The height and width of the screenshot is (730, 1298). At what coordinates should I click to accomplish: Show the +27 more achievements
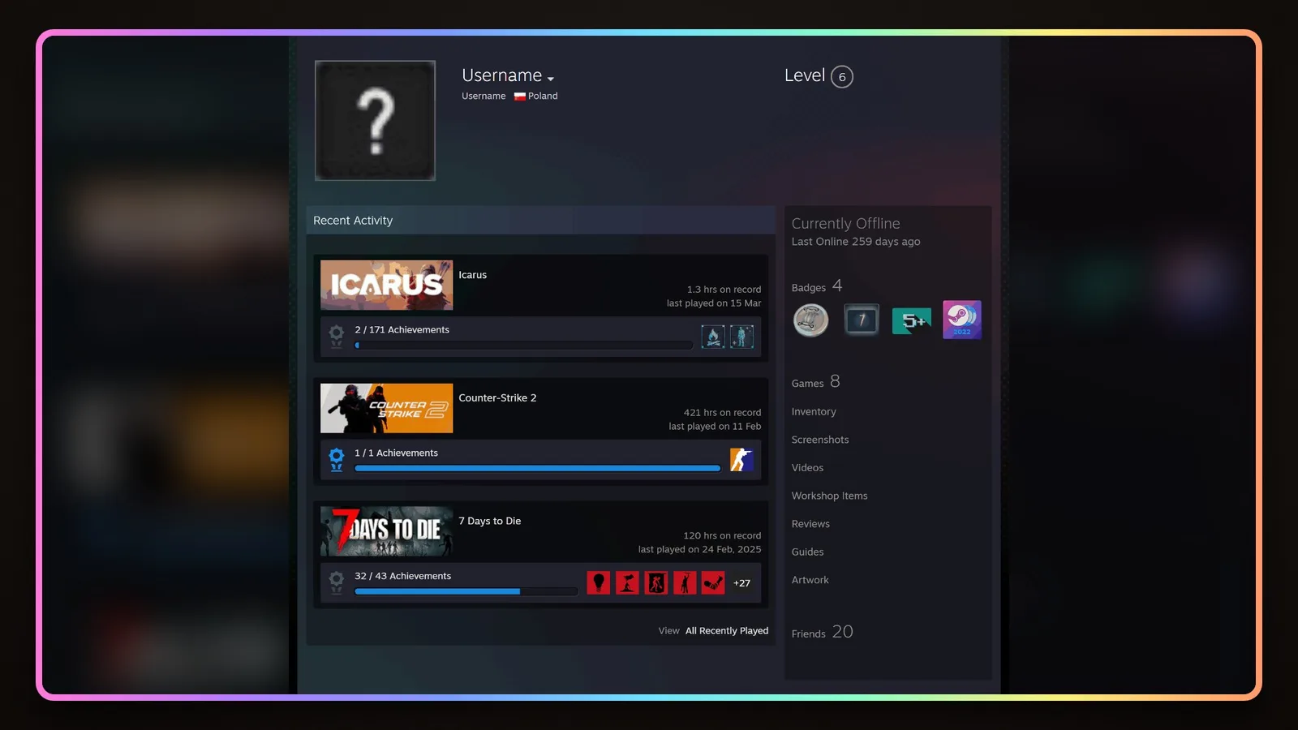coord(741,583)
